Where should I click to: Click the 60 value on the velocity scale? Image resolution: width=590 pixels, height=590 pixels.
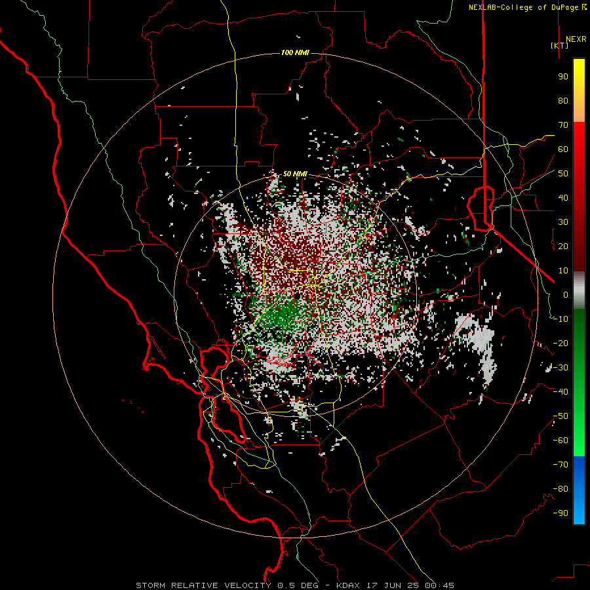tap(563, 149)
